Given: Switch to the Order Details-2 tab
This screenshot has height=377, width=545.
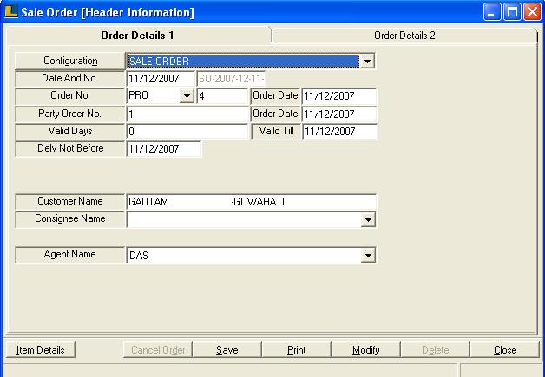Looking at the screenshot, I should [404, 36].
